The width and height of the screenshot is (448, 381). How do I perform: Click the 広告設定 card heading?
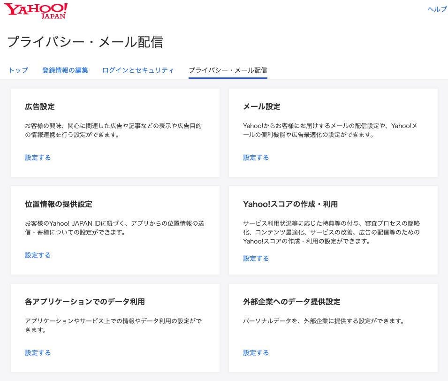[x=40, y=107]
